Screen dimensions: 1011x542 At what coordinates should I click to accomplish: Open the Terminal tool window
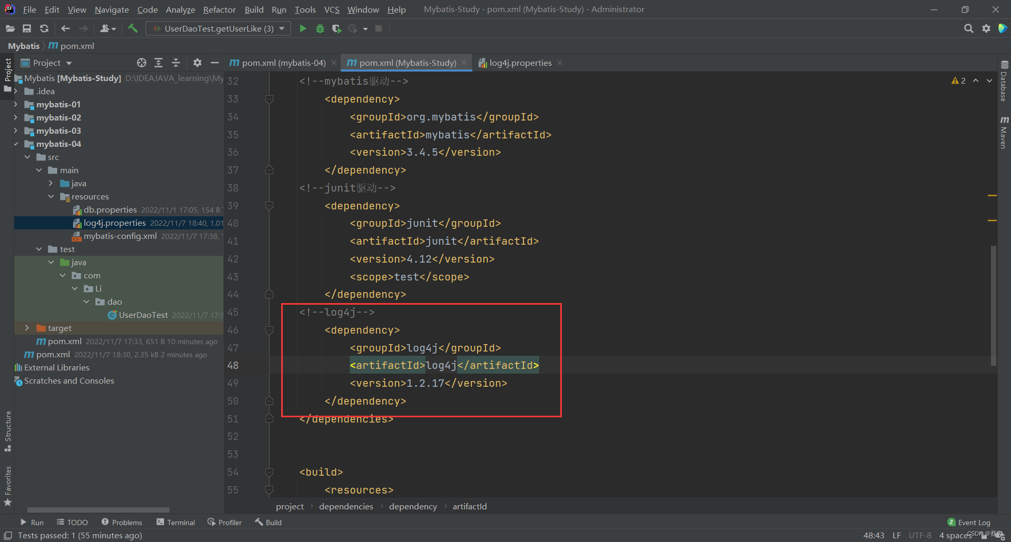(x=175, y=523)
